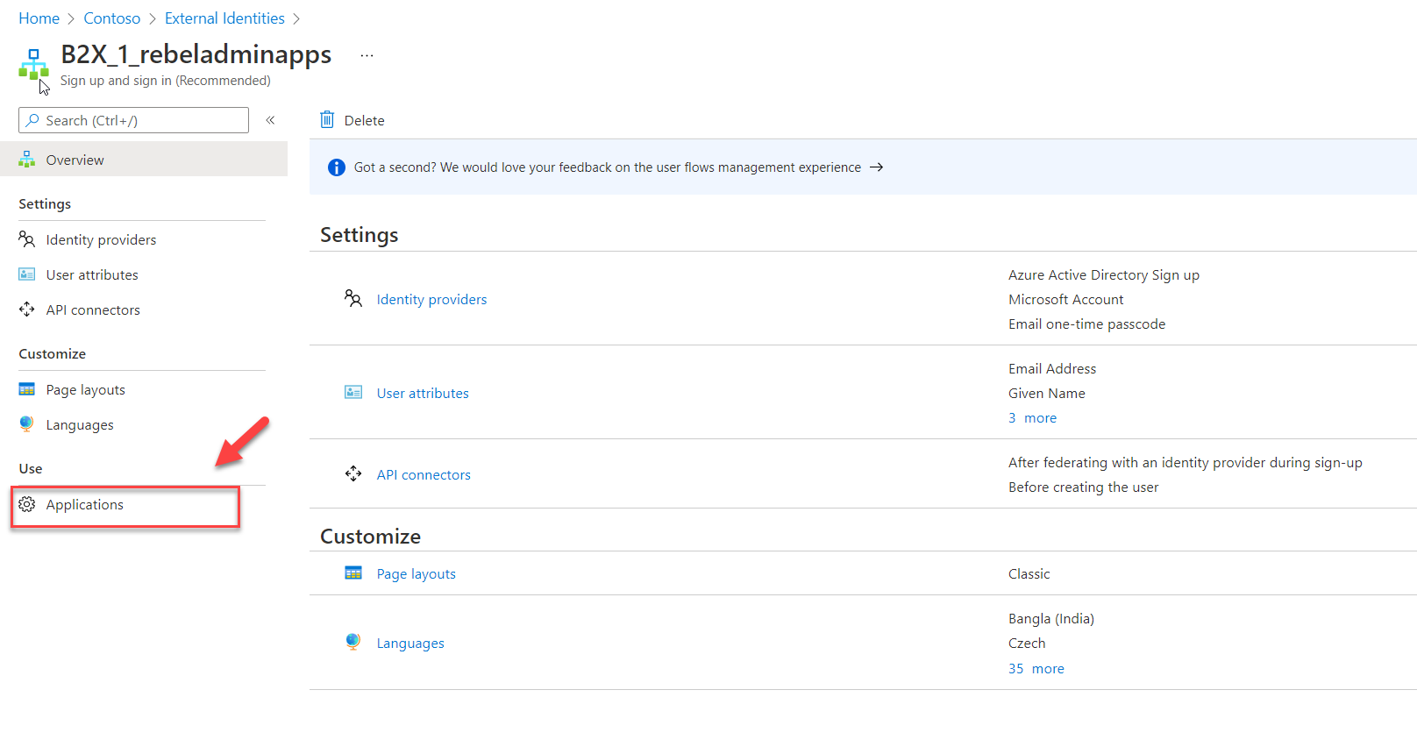
Task: Expand the '35 more' languages link
Action: click(1036, 668)
